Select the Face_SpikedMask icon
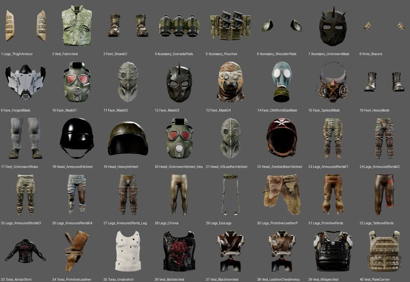 (x=333, y=81)
